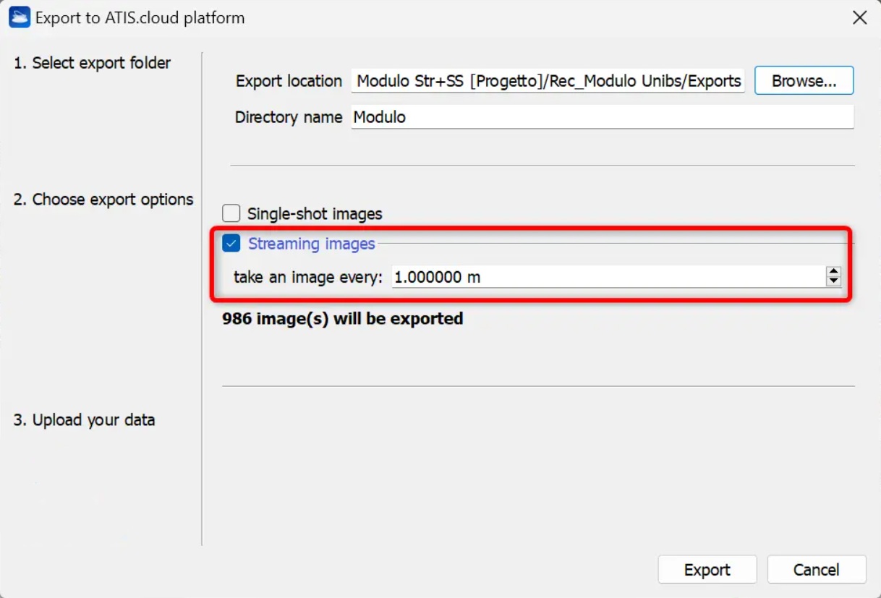Uncheck the Streaming images checkbox
This screenshot has width=881, height=598.
(231, 244)
